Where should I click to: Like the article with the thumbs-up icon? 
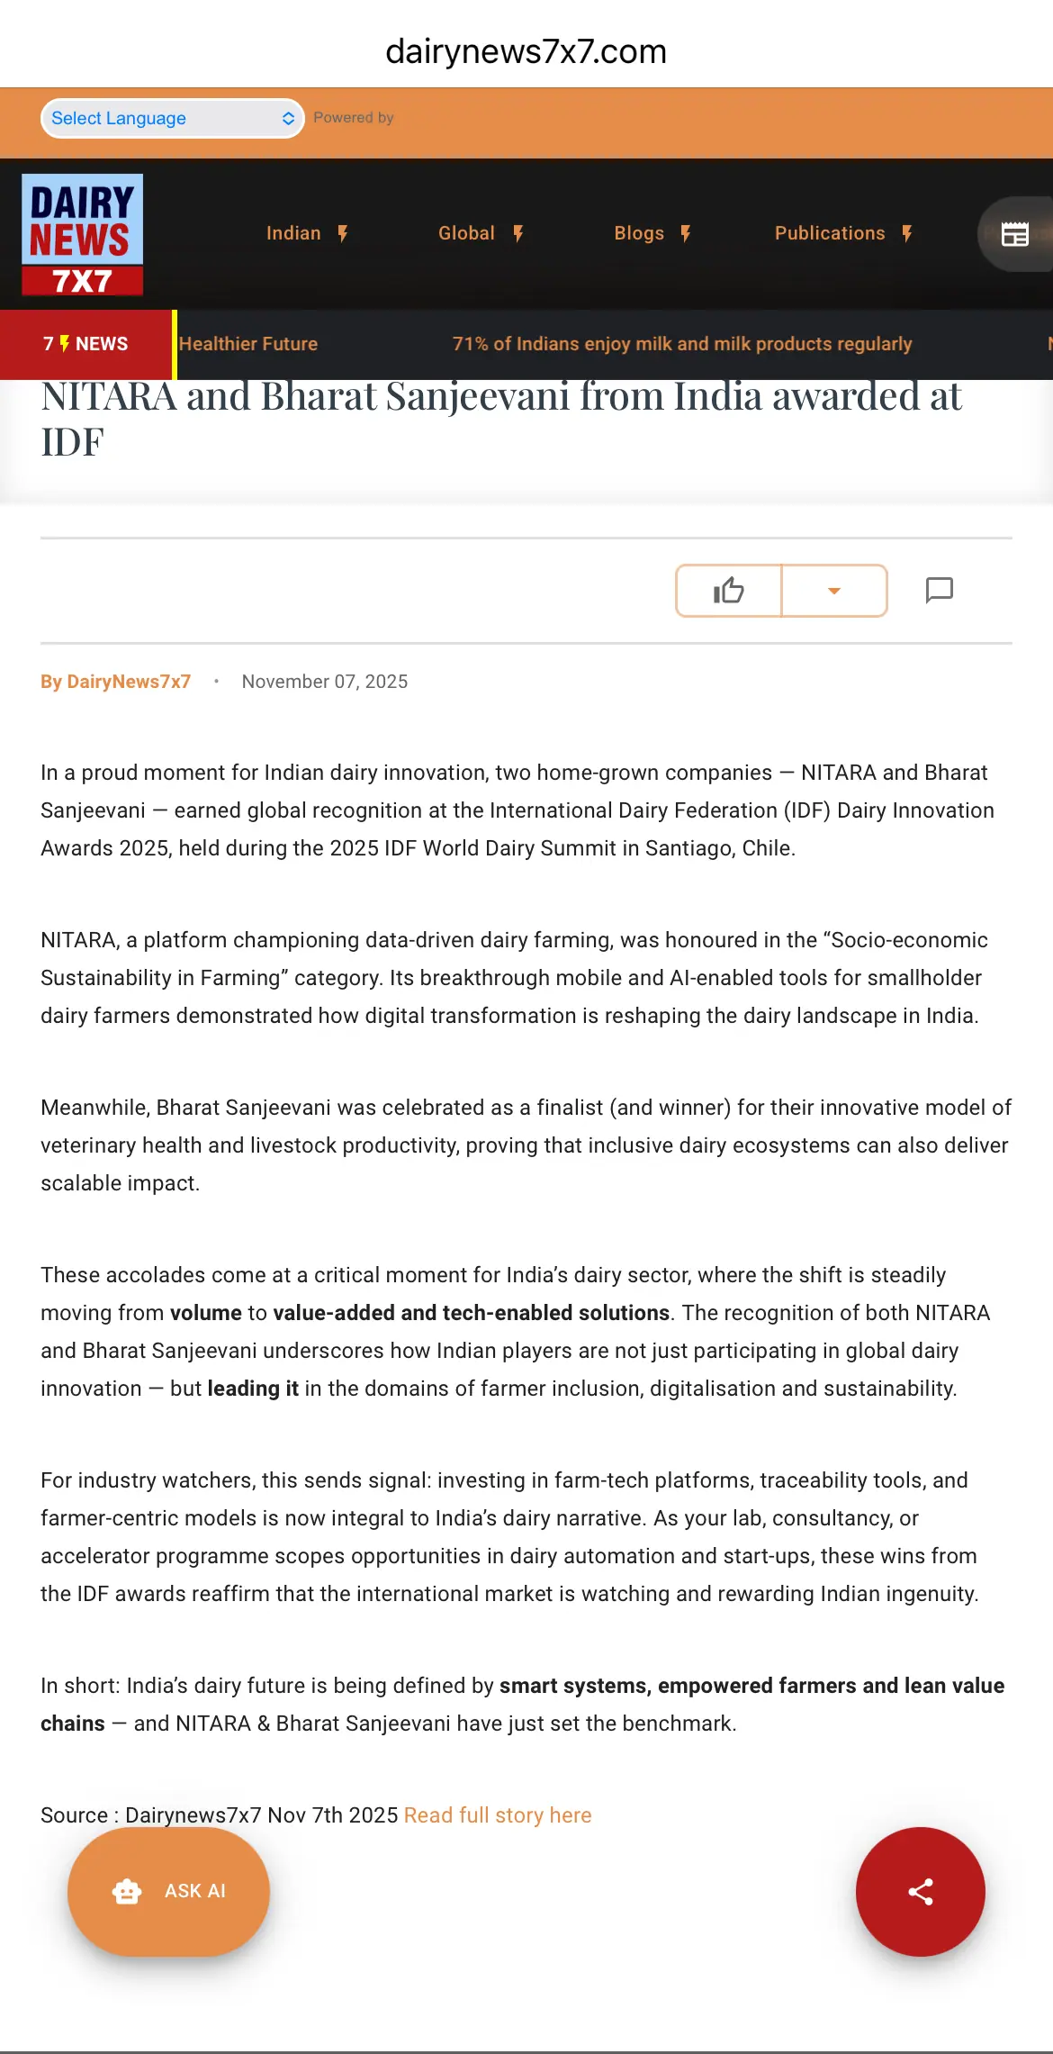tap(728, 591)
